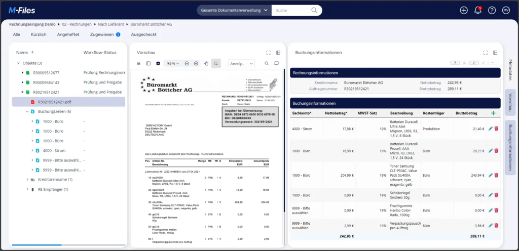Click the listing horizontal scrollbar
The image size is (519, 251).
(36, 245)
